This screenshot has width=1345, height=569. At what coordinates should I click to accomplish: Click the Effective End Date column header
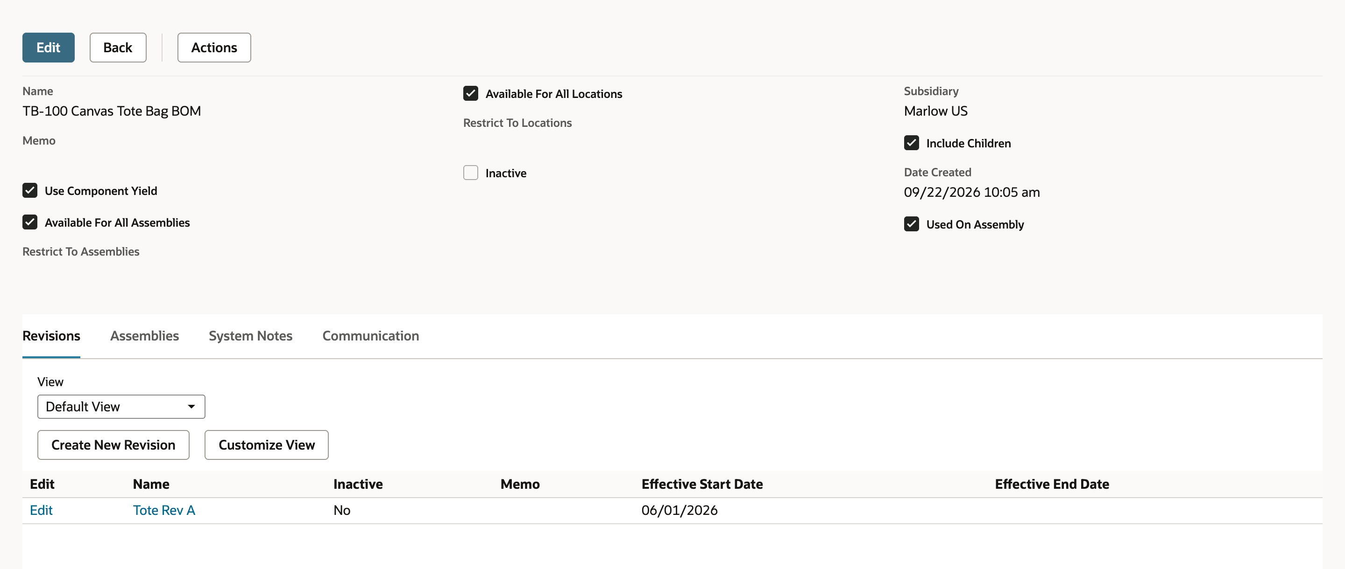1052,484
